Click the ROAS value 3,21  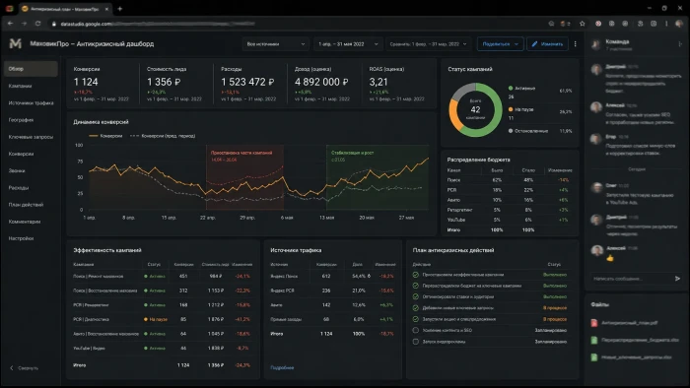coord(379,82)
